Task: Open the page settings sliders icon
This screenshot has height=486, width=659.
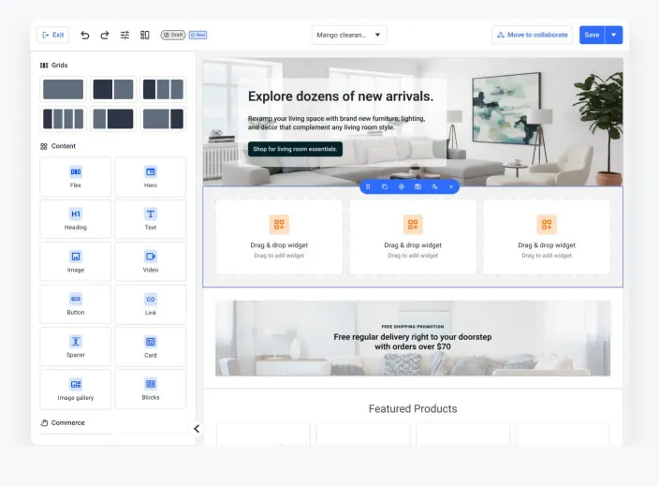Action: click(x=124, y=35)
